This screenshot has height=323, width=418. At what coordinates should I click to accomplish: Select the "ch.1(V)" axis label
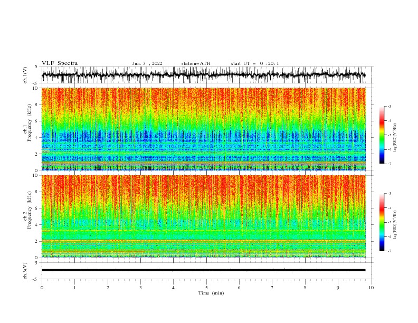click(25, 75)
